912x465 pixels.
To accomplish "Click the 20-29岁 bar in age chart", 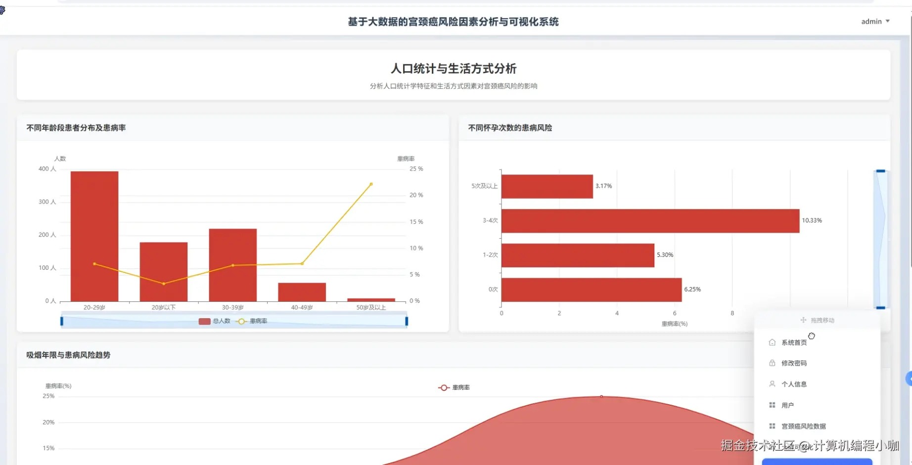I will tap(94, 236).
